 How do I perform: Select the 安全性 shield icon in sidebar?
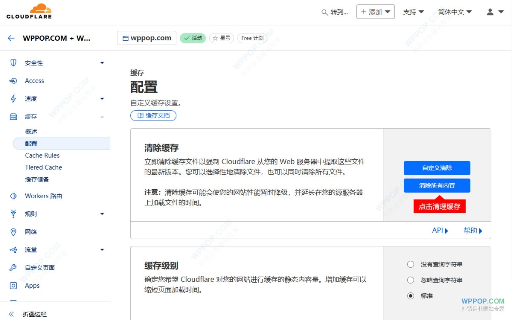click(x=12, y=63)
